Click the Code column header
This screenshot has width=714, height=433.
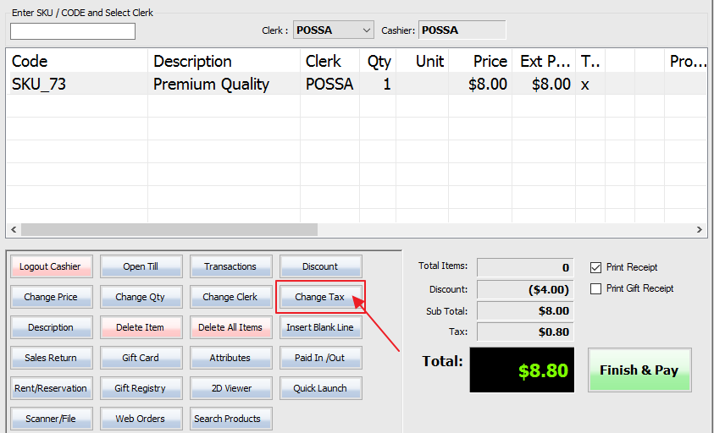[77, 61]
